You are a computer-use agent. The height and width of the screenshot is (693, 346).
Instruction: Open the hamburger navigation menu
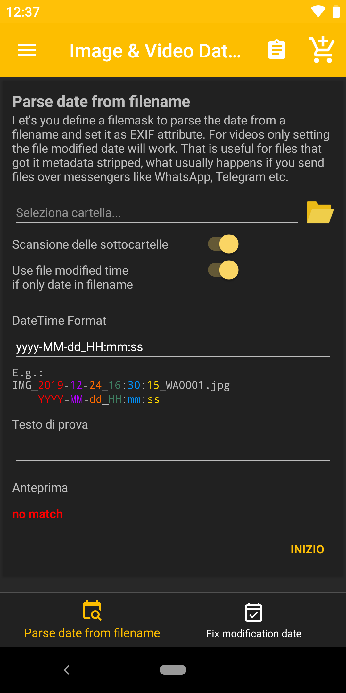pyautogui.click(x=27, y=50)
